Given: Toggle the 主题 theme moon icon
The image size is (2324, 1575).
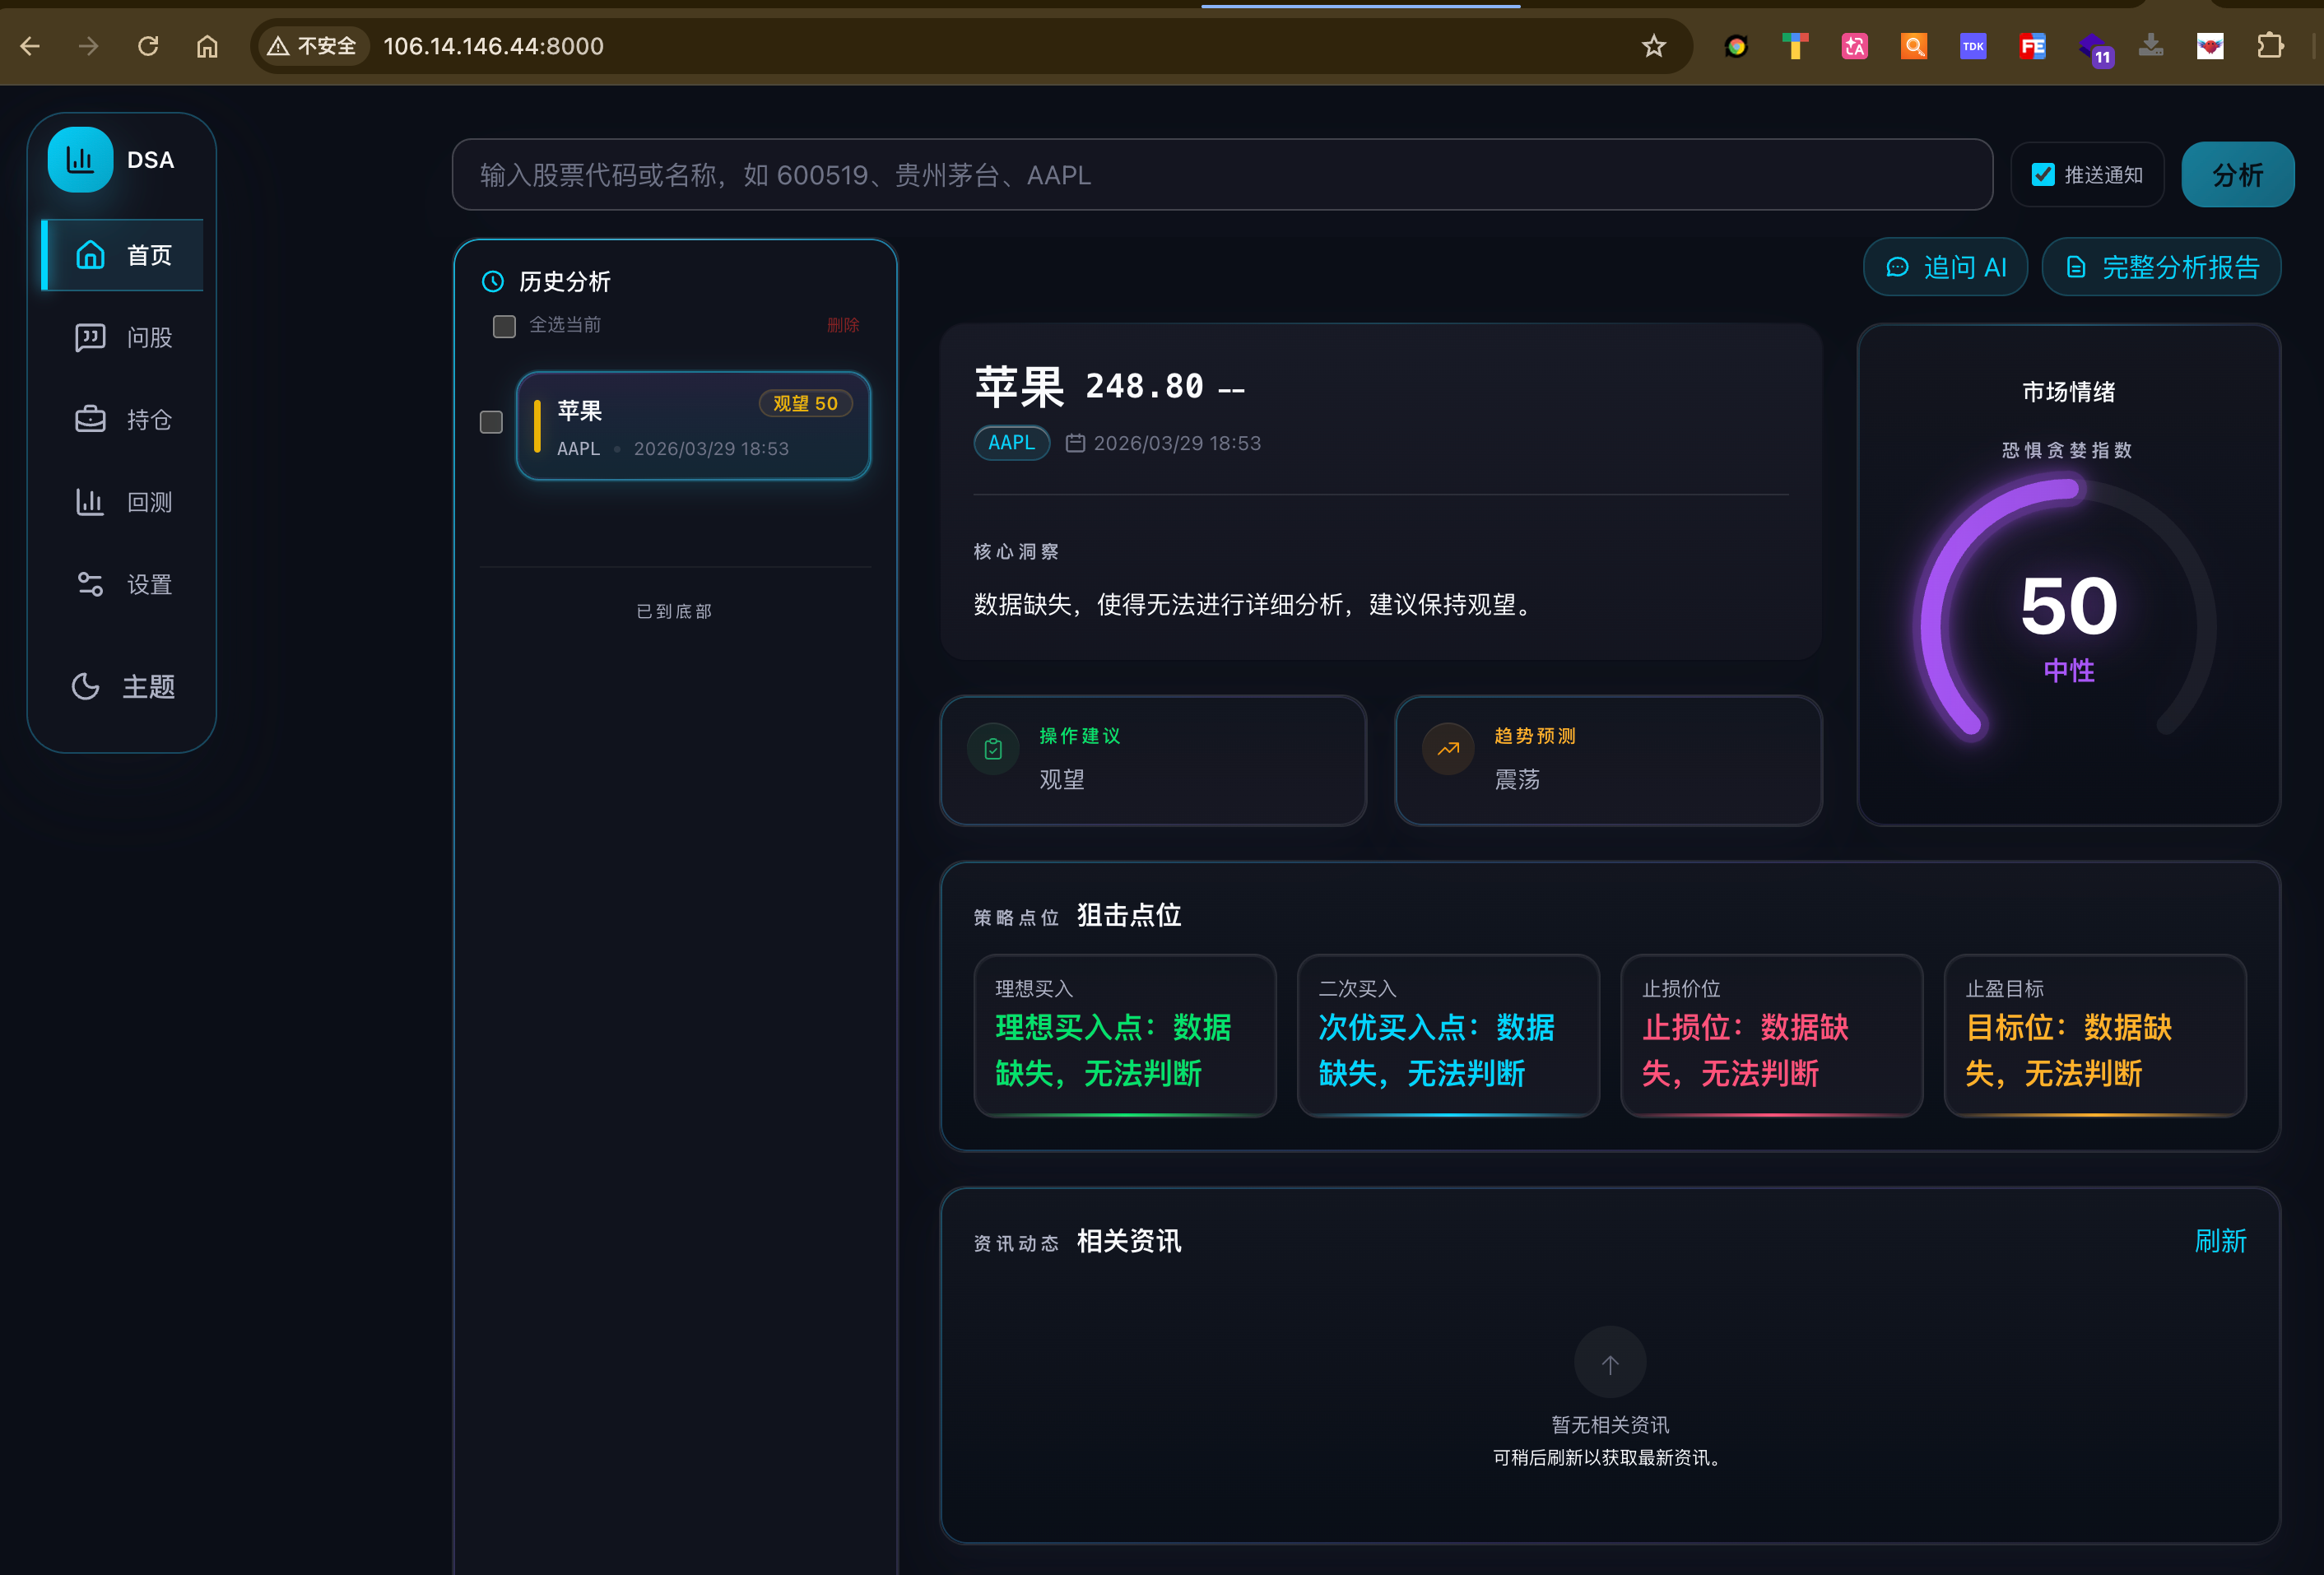Looking at the screenshot, I should [x=86, y=687].
